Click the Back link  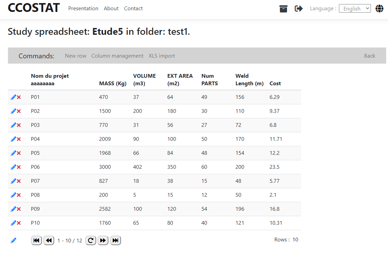pyautogui.click(x=370, y=56)
